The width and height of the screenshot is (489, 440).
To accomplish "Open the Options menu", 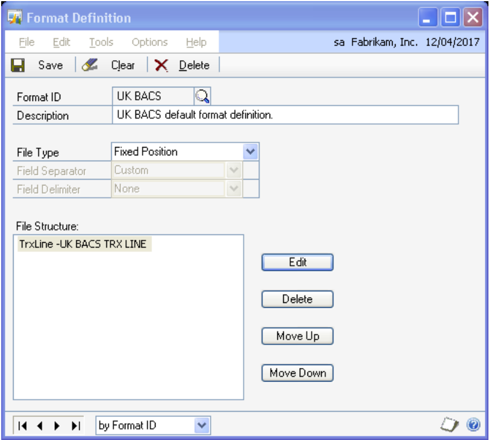I will click(150, 42).
